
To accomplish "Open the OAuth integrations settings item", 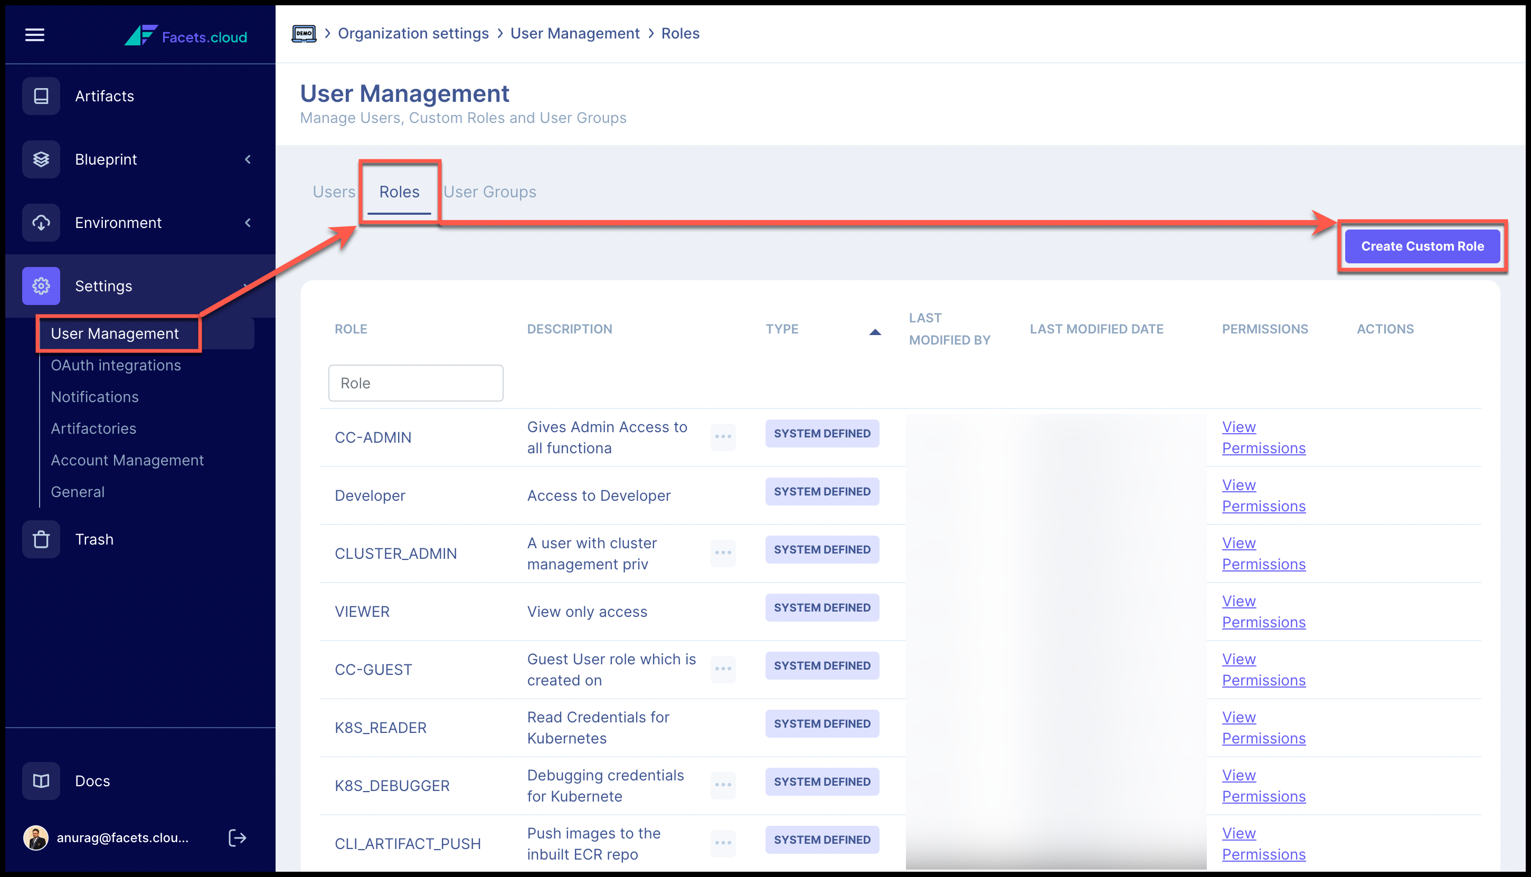I will pos(116,365).
